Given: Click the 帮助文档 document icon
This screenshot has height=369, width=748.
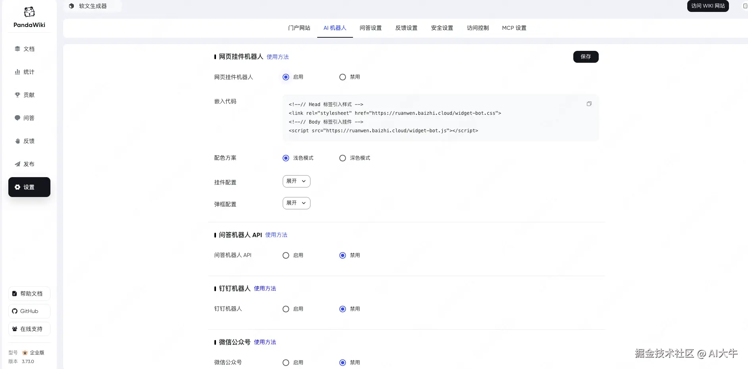Looking at the screenshot, I should 15,294.
